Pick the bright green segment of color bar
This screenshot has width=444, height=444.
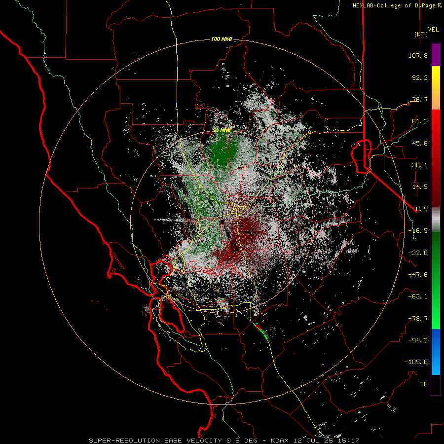[436, 317]
